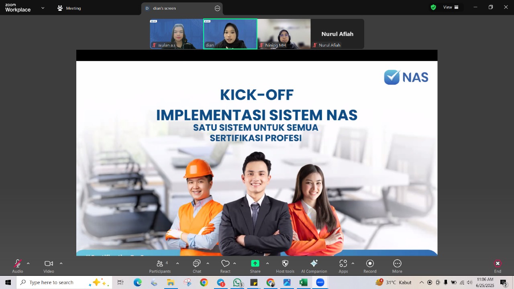This screenshot has width=514, height=289.
Task: Open WhatsApp from taskbar
Action: point(238,283)
